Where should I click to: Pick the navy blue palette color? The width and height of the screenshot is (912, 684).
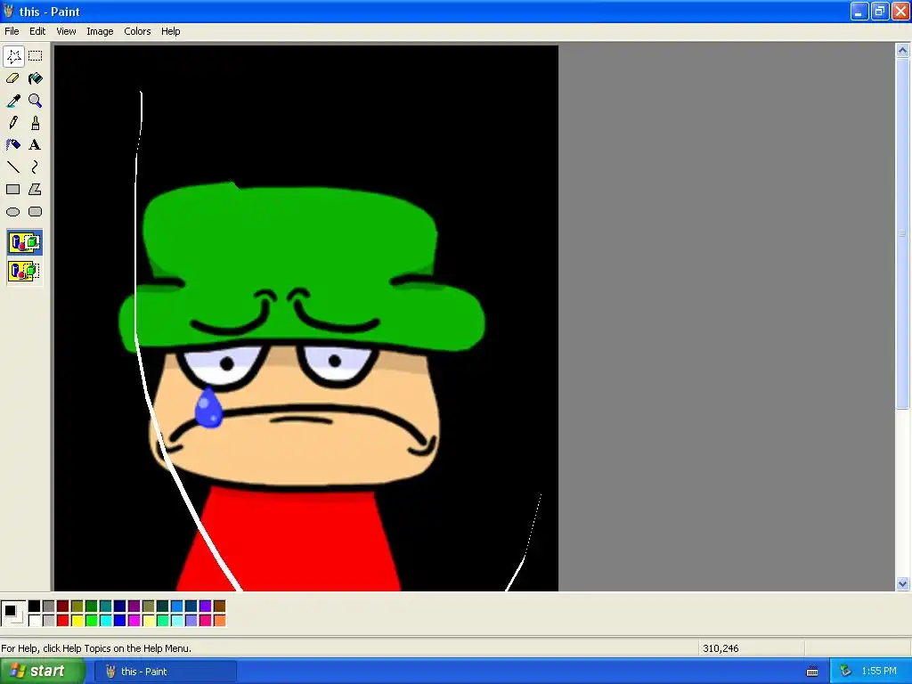point(120,607)
